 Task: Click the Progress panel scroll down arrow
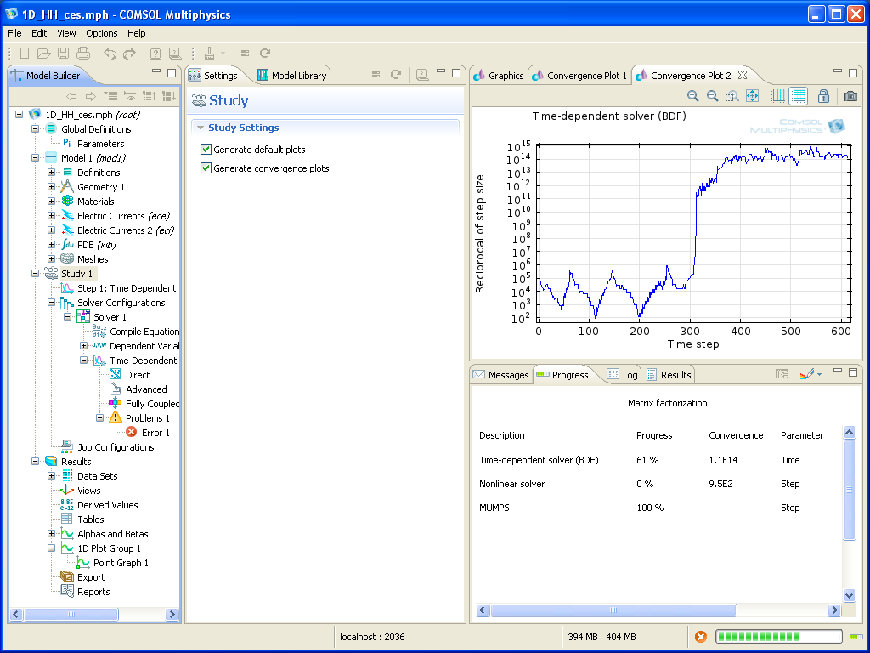point(849,596)
